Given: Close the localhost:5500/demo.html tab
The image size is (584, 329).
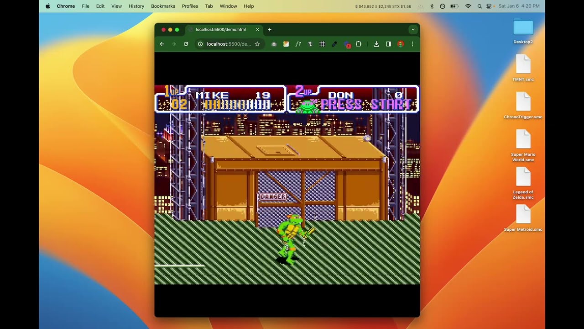Looking at the screenshot, I should (x=257, y=30).
